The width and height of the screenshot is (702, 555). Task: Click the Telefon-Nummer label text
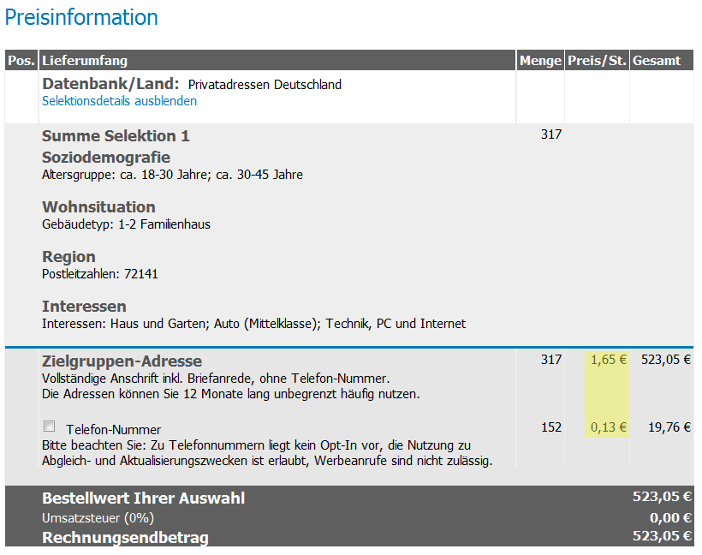[113, 429]
